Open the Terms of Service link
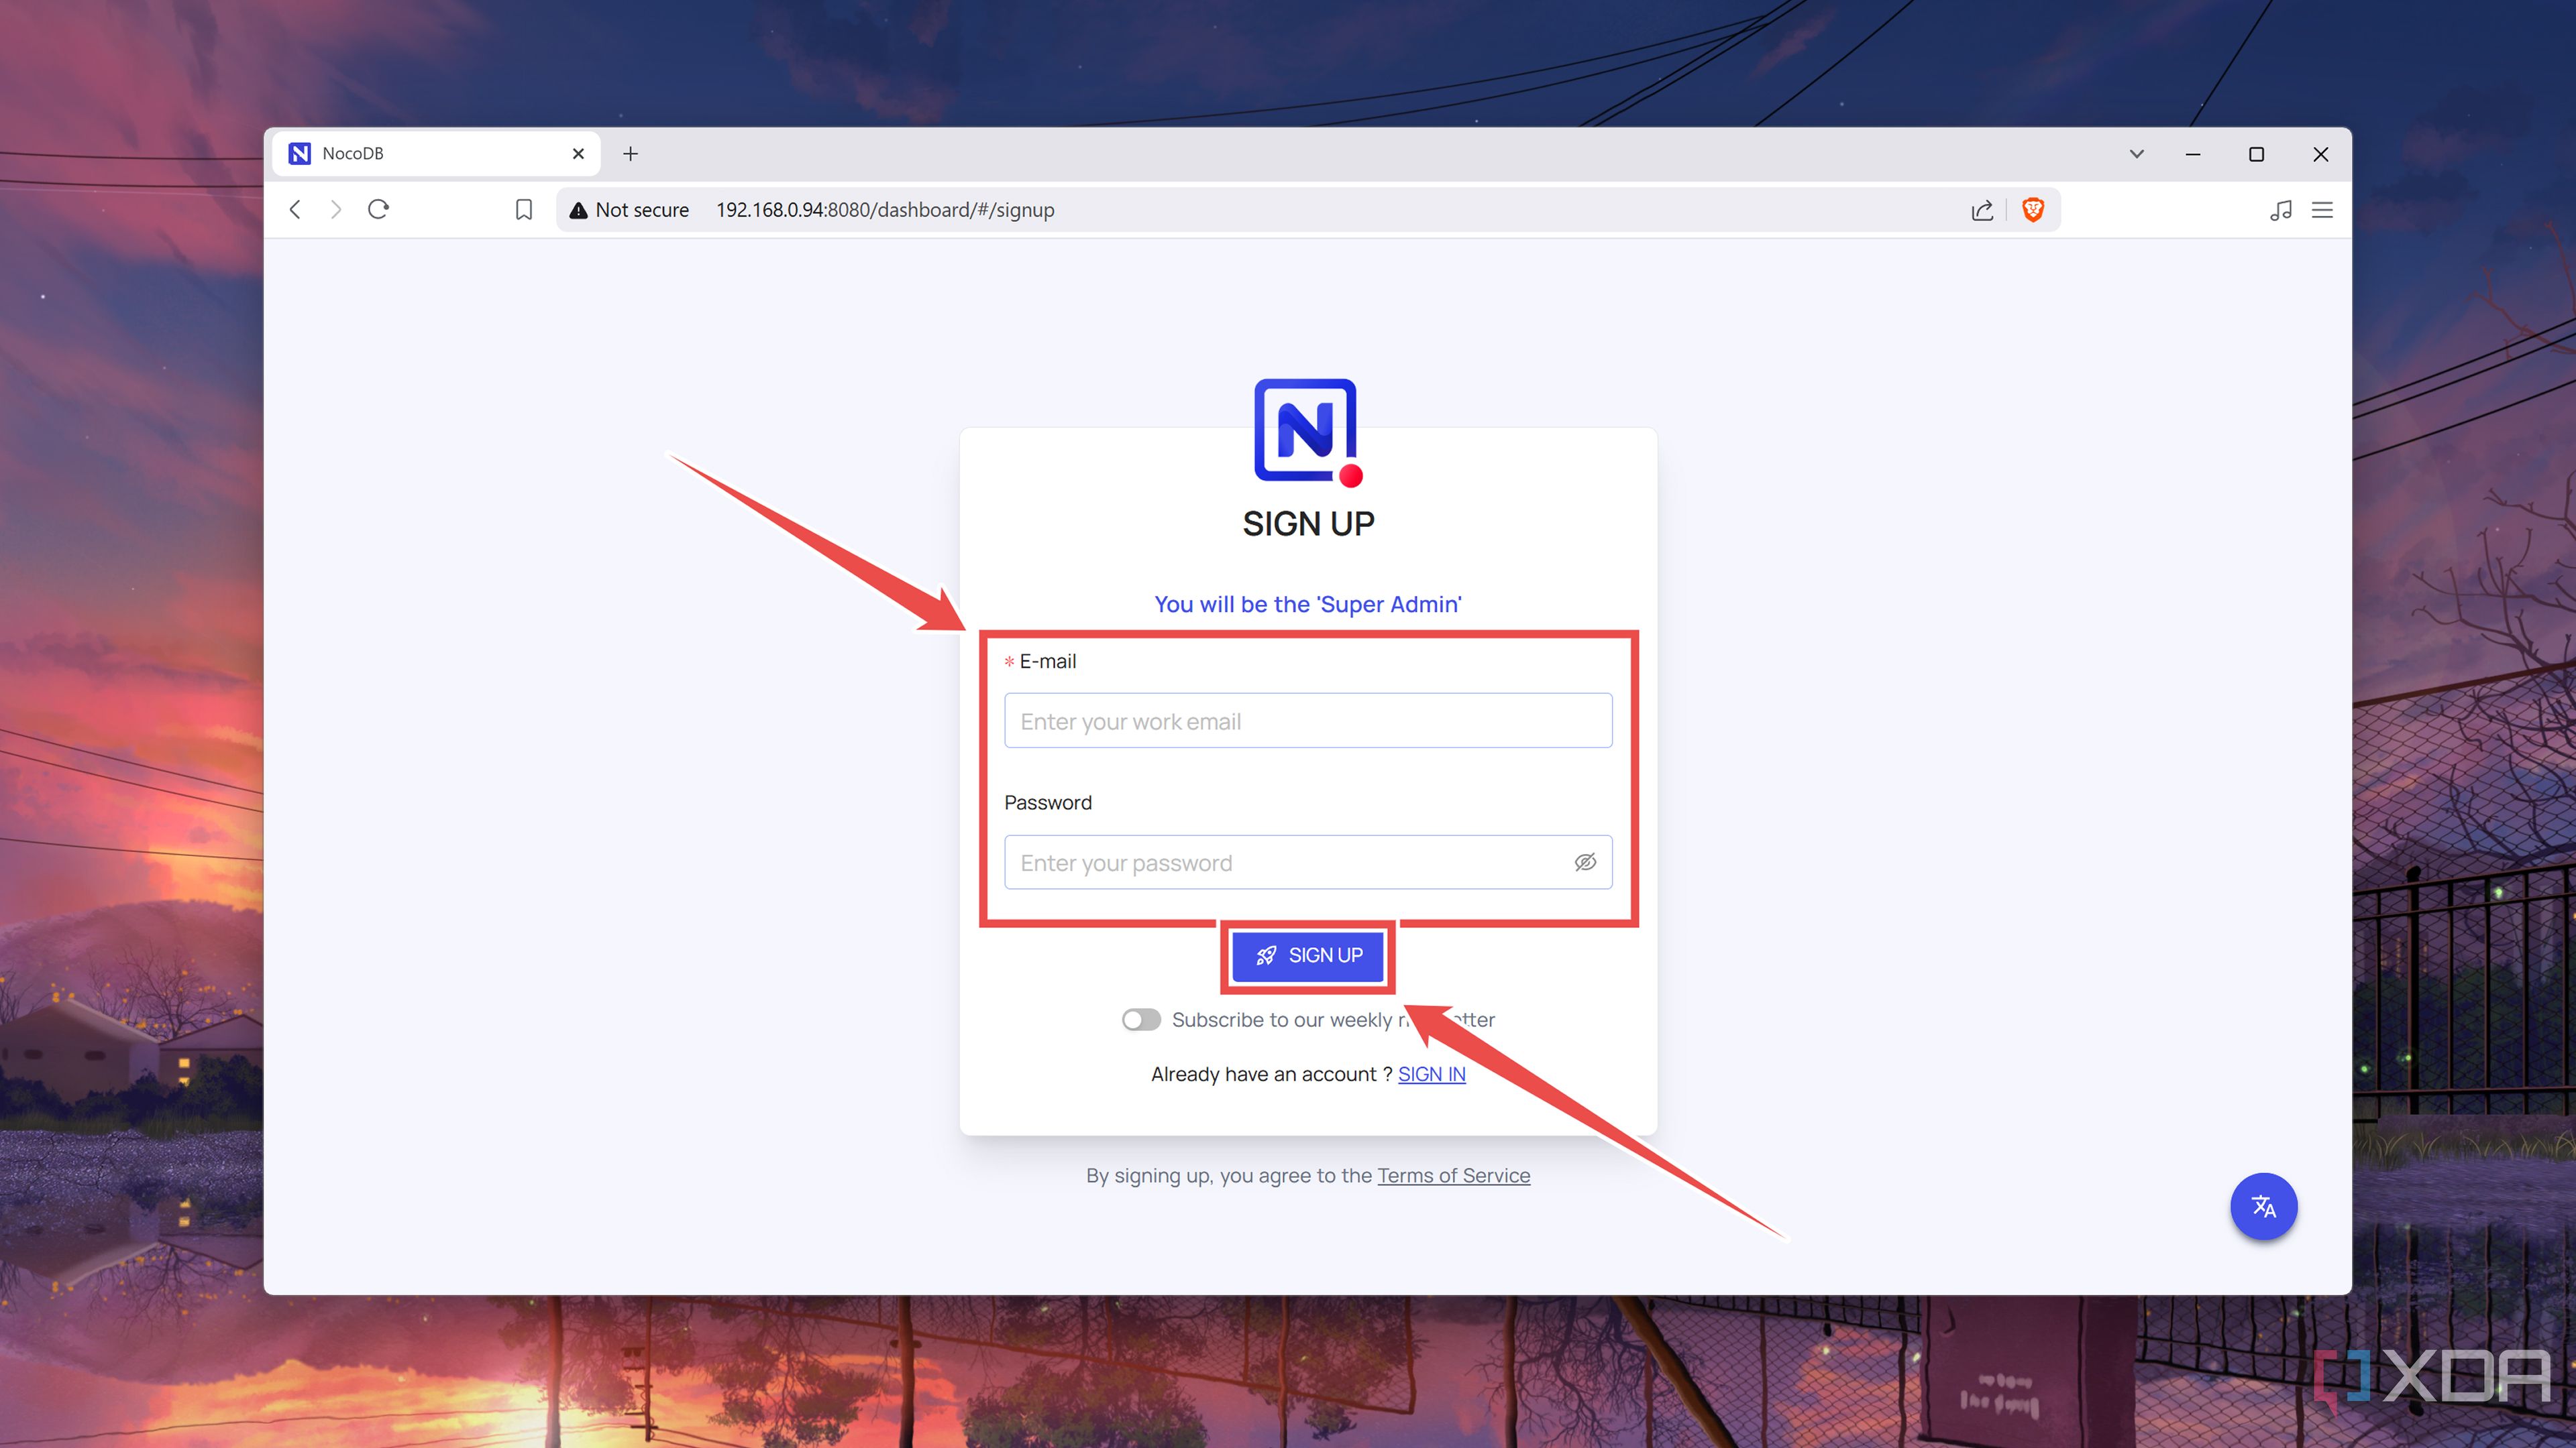The height and width of the screenshot is (1448, 2576). point(1453,1175)
